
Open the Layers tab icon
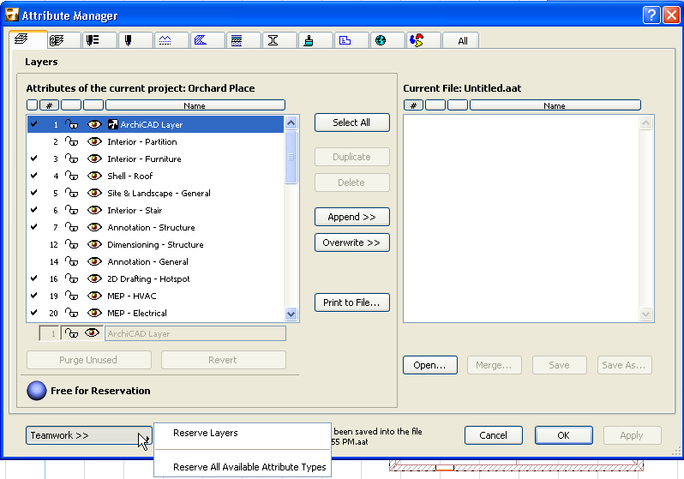21,39
